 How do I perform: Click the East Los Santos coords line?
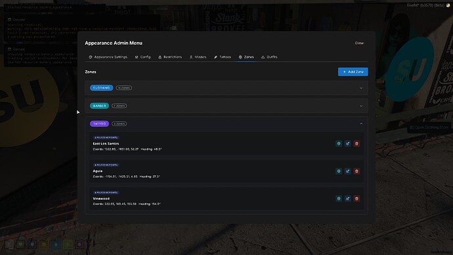[127, 149]
